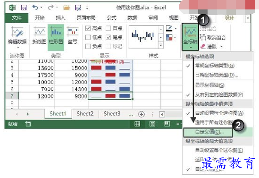Switch to Page Break Preview icon
The image size is (259, 178).
point(167,124)
